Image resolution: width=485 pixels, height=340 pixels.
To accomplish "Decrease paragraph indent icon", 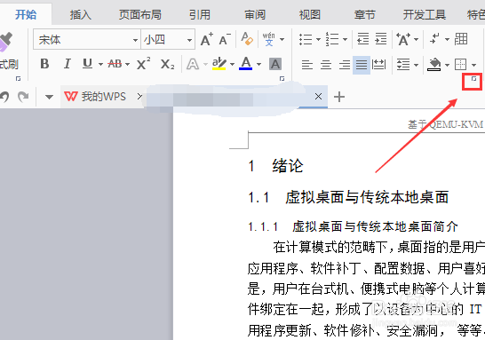I will pos(362,39).
